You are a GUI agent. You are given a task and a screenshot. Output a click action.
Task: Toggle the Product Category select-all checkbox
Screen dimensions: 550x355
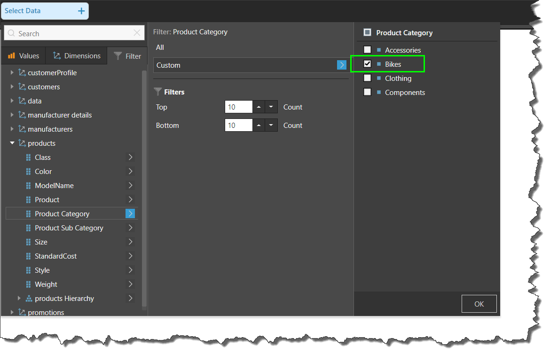pos(367,32)
